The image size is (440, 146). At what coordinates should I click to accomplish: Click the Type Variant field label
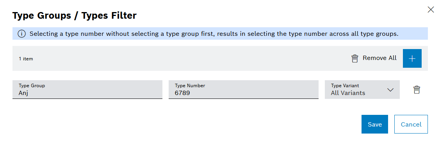(x=345, y=86)
